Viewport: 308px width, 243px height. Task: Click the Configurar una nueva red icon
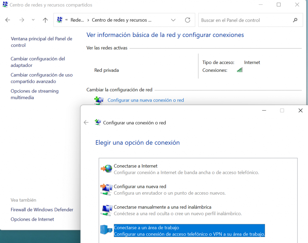[x=106, y=190]
